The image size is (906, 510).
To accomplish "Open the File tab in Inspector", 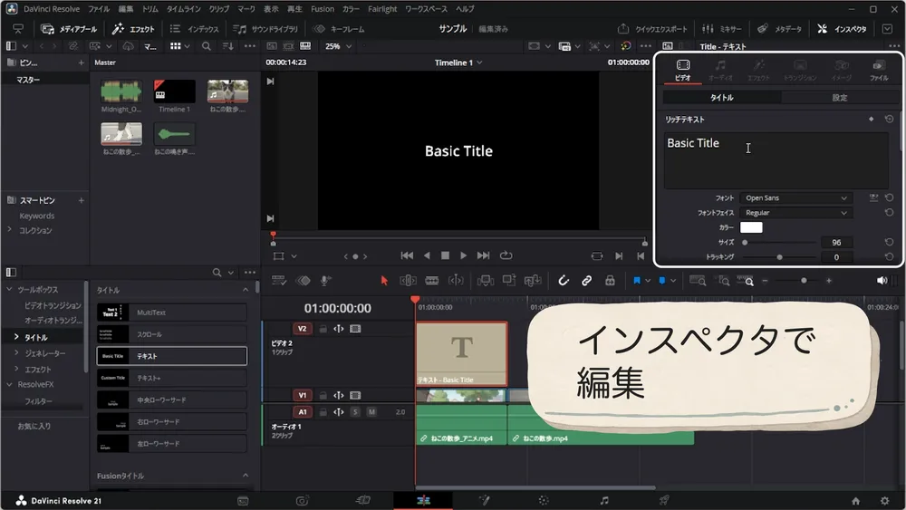I will [x=879, y=70].
